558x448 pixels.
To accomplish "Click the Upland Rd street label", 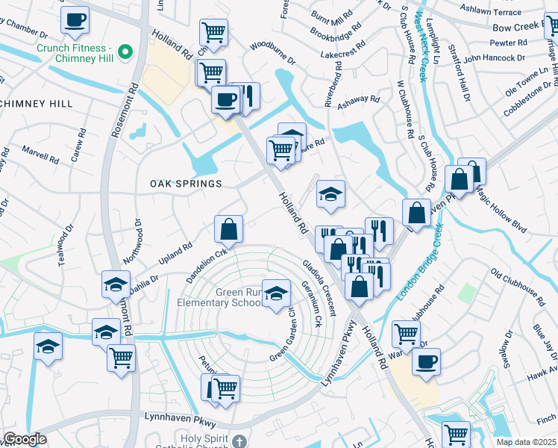I will pos(175,253).
